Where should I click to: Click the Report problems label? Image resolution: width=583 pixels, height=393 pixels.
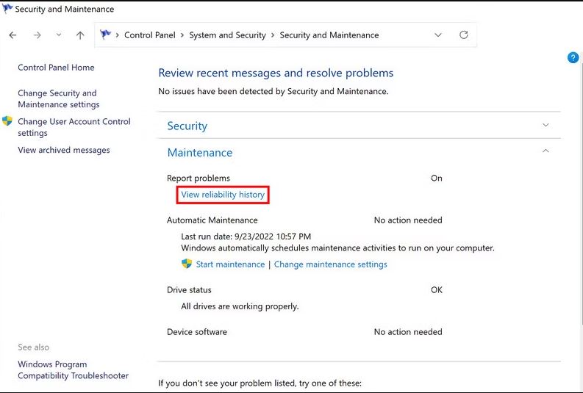tap(198, 179)
